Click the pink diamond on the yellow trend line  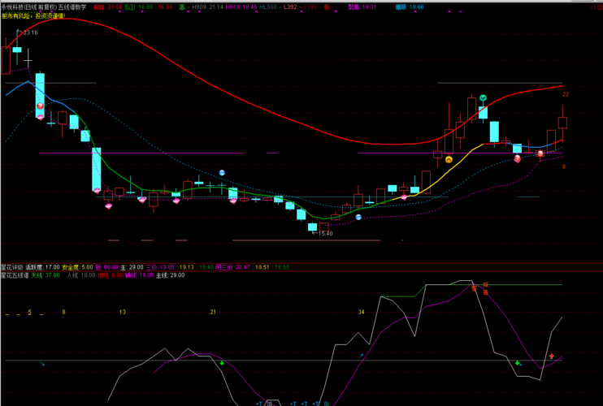pos(404,197)
